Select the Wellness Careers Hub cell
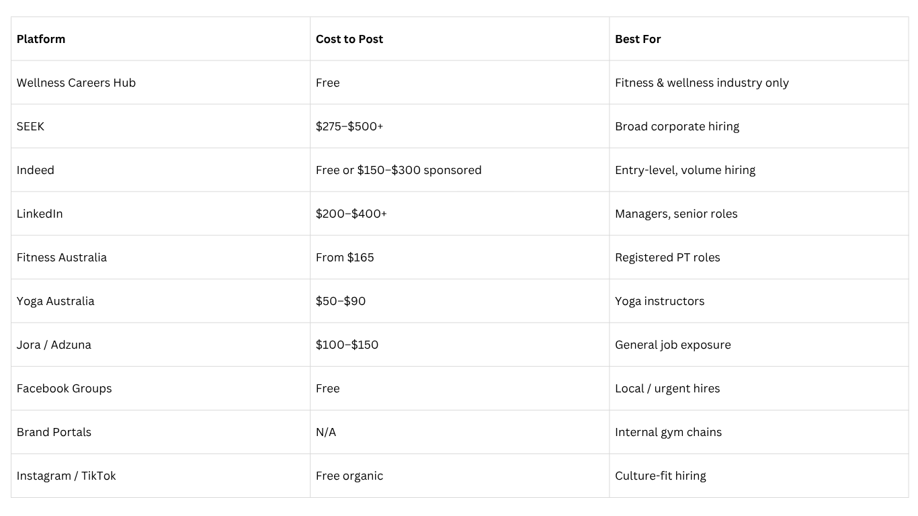Image resolution: width=918 pixels, height=516 pixels. pos(76,83)
